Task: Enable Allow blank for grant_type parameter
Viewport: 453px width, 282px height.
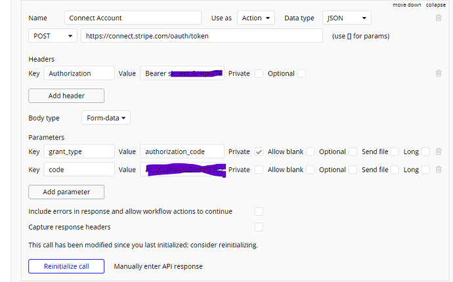Action: tap(310, 152)
